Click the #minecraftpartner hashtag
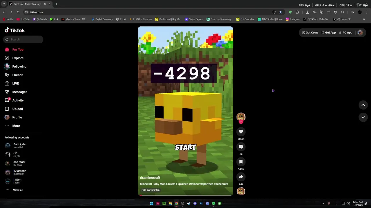 click(x=201, y=184)
